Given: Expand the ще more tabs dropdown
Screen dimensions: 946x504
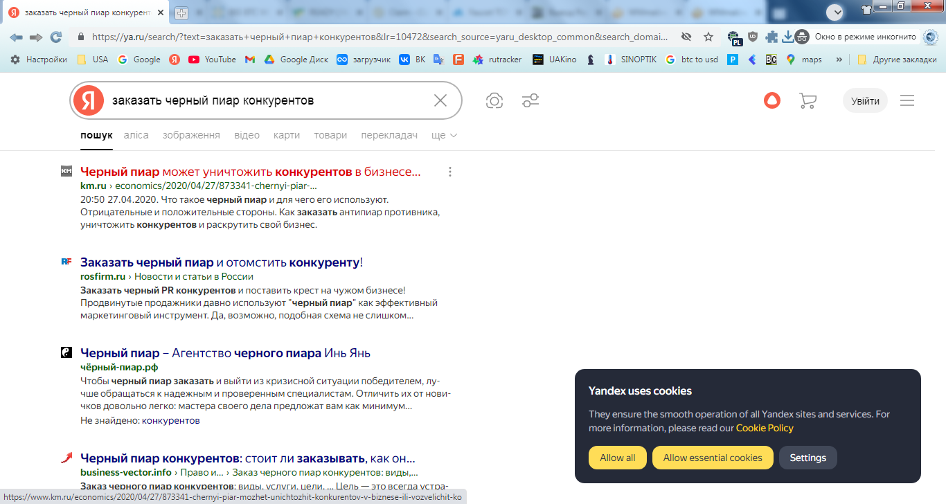Looking at the screenshot, I should (444, 136).
